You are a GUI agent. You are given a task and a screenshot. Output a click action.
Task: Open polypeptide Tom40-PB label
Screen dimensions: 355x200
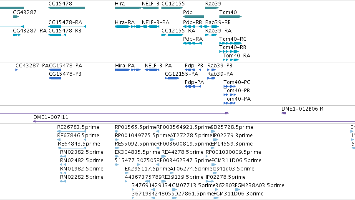tap(237, 91)
